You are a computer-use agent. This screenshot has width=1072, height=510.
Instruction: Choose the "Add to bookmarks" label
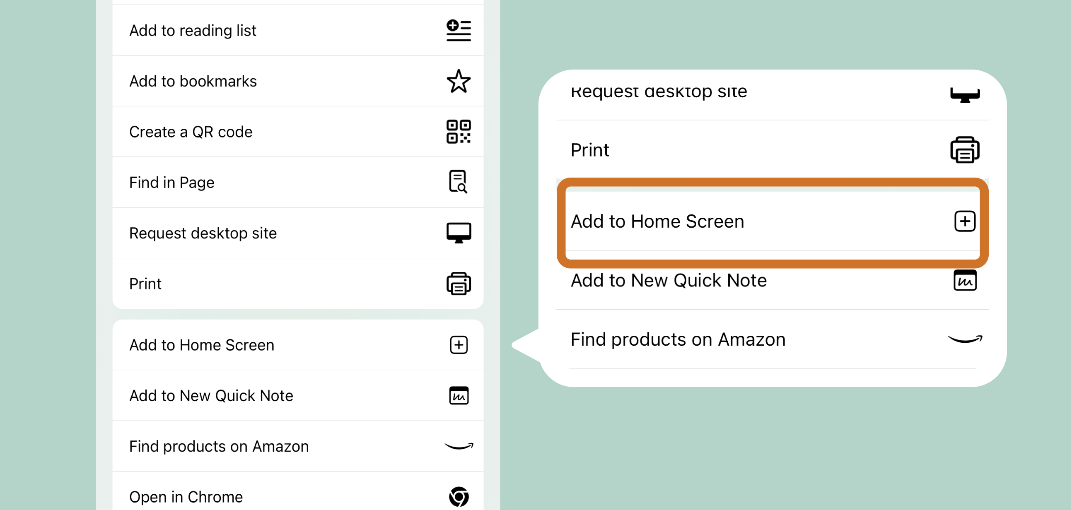(193, 81)
